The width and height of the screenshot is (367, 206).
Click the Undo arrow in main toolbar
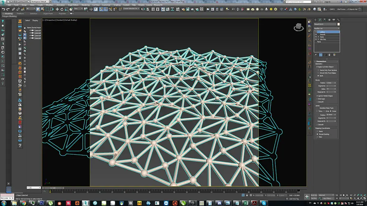(3, 9)
